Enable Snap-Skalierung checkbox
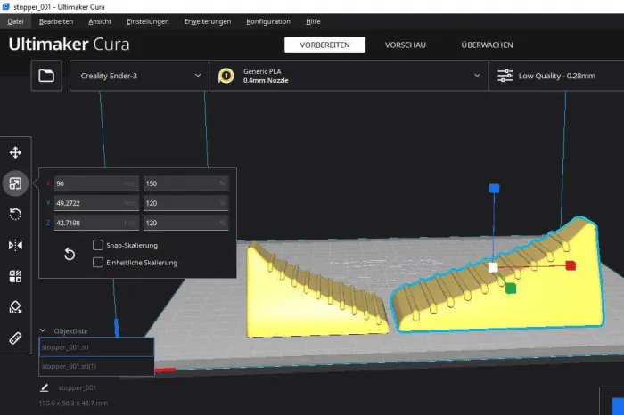624x415 pixels. click(98, 245)
